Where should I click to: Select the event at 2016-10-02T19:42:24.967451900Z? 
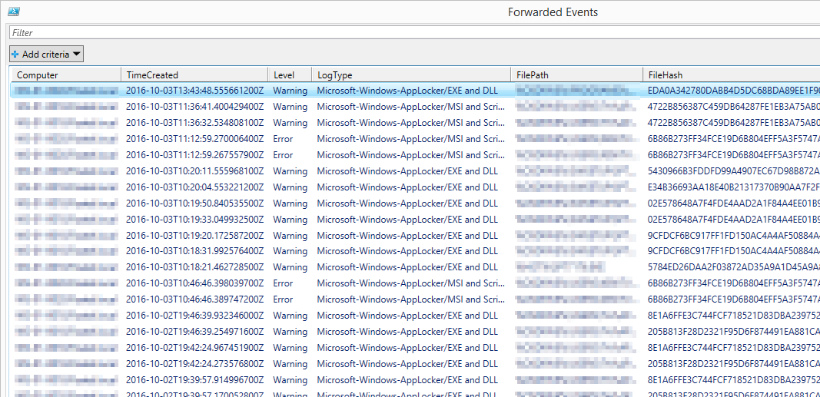(194, 348)
